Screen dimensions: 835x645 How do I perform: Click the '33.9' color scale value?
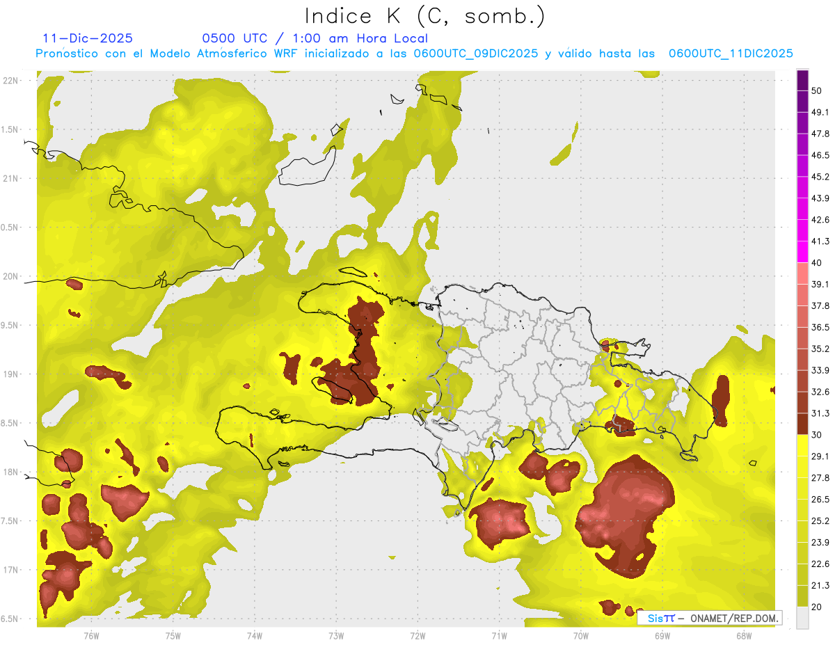(821, 370)
